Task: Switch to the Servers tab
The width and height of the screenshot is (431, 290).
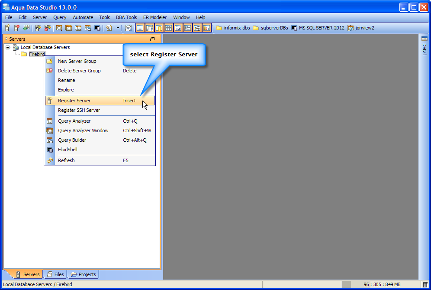Action: click(28, 274)
